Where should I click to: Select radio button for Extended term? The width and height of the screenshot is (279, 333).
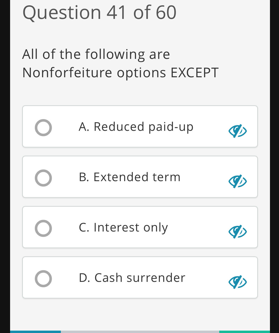click(x=43, y=178)
